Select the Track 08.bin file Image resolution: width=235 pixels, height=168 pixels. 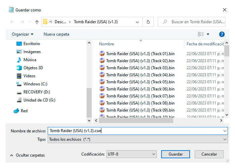coord(140,103)
